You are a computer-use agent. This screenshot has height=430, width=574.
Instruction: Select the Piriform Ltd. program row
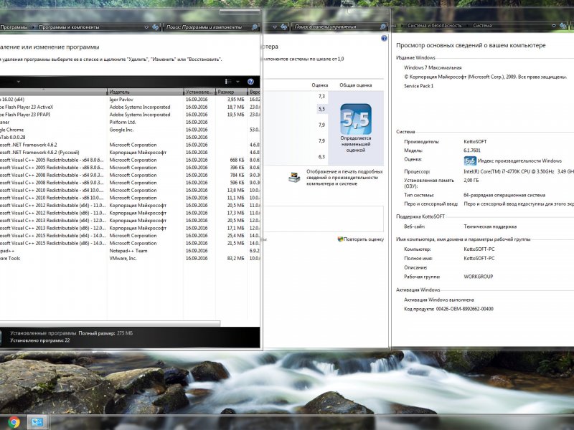click(x=130, y=122)
